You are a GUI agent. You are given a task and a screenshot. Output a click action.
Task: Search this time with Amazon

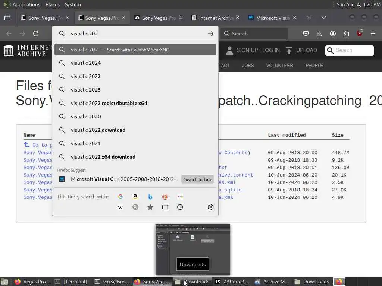[135, 197]
